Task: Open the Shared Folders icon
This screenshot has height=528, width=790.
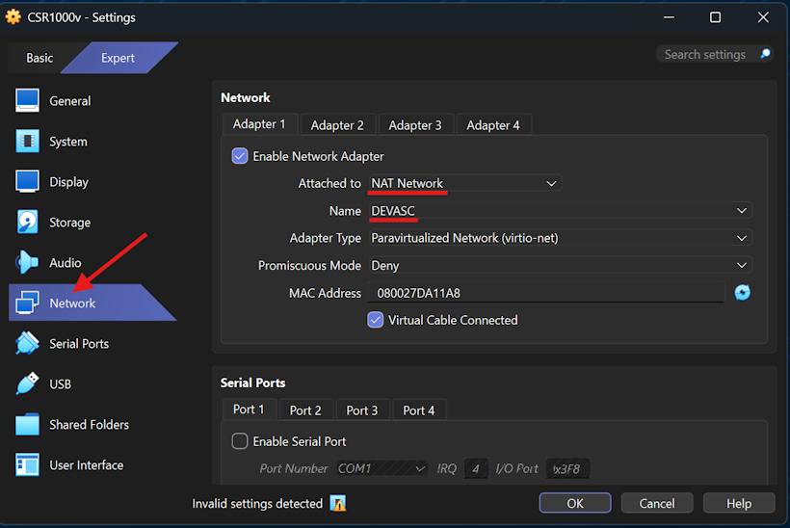Action: [x=27, y=424]
